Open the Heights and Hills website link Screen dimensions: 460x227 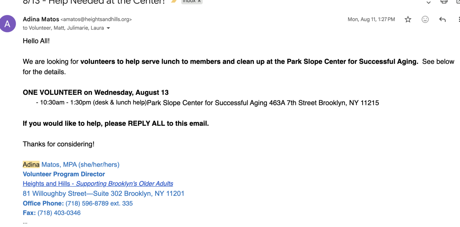click(x=98, y=184)
